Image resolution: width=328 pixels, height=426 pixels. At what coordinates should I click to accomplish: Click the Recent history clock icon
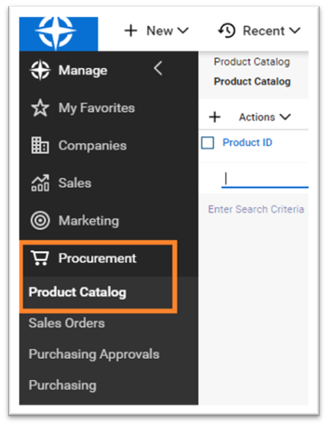click(227, 31)
